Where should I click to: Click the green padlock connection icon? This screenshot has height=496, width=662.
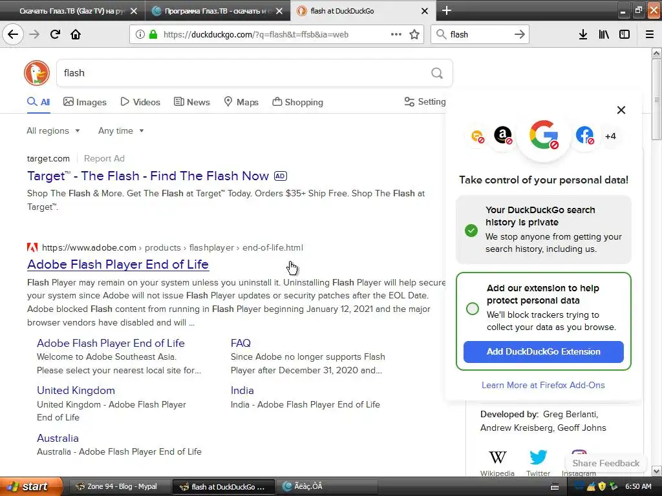pyautogui.click(x=153, y=35)
